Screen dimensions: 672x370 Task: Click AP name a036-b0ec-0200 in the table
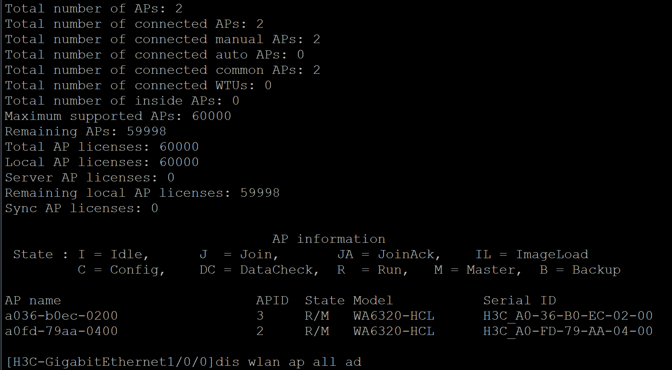tap(61, 316)
